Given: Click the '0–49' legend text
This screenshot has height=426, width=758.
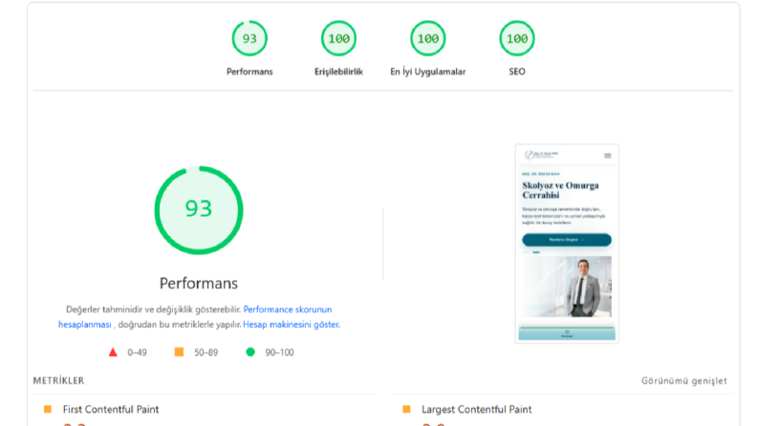Looking at the screenshot, I should (137, 352).
